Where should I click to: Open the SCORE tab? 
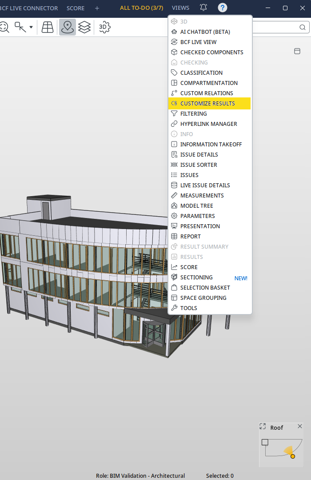pos(76,8)
